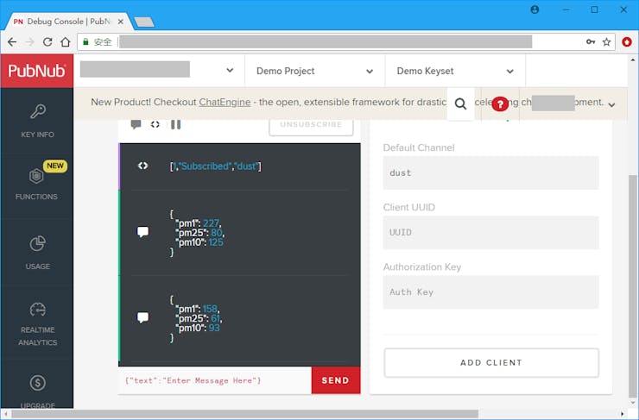Bookmark page with the star icon
This screenshot has height=420, width=639.
[x=607, y=42]
